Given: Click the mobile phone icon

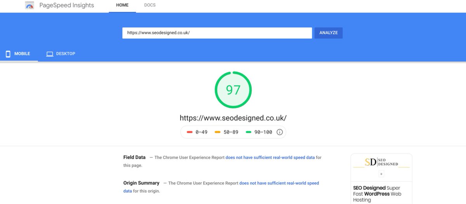Looking at the screenshot, I should tap(8, 54).
